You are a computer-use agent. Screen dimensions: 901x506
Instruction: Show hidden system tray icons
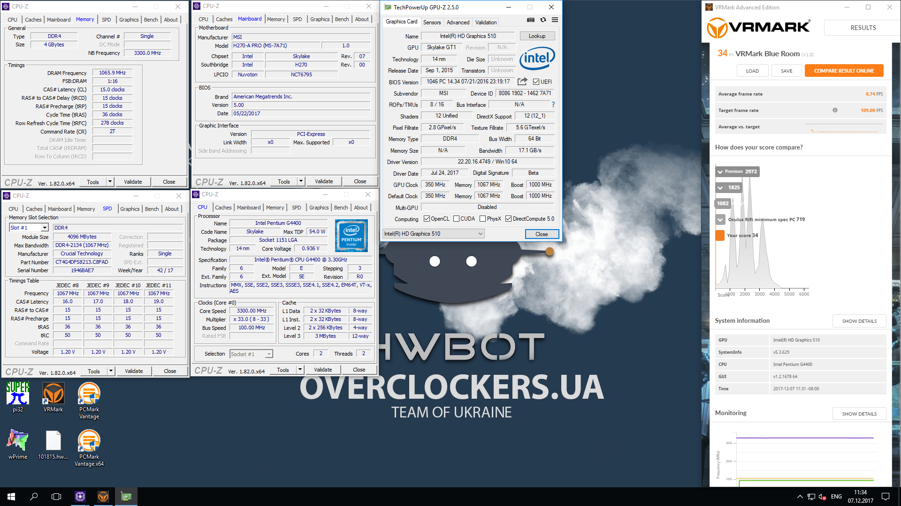[800, 497]
